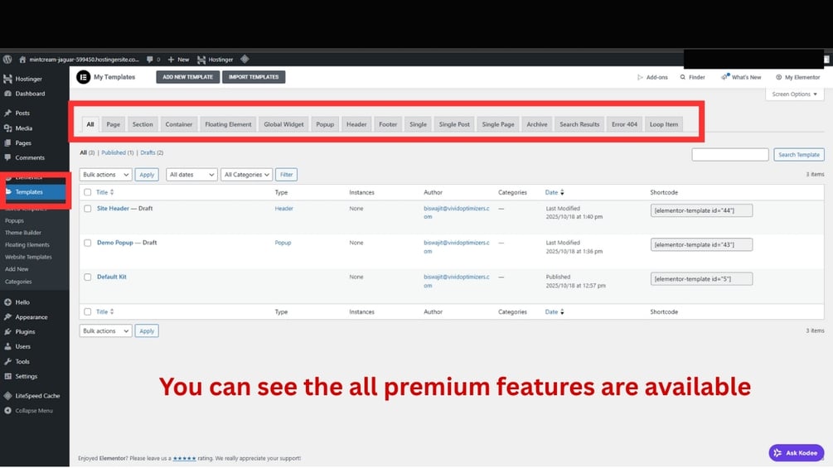Tick the select-all checkbox in table header
The height and width of the screenshot is (468, 833).
(x=88, y=192)
